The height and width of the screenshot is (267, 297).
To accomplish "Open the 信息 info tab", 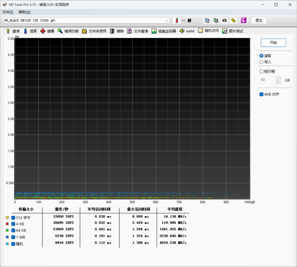I will pos(30,31).
